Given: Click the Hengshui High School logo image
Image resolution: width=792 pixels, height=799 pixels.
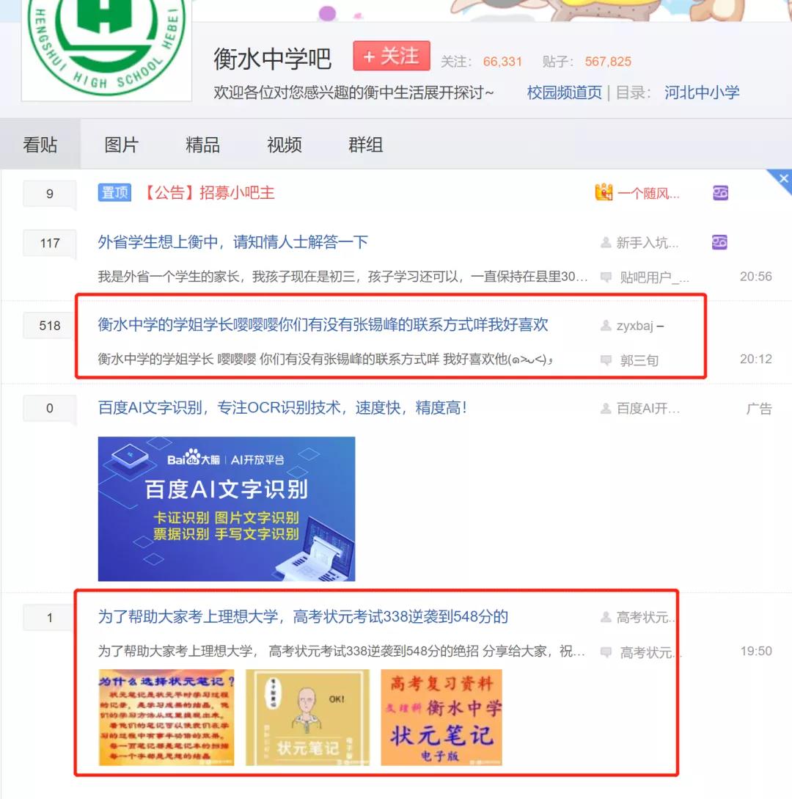Looking at the screenshot, I should [106, 49].
